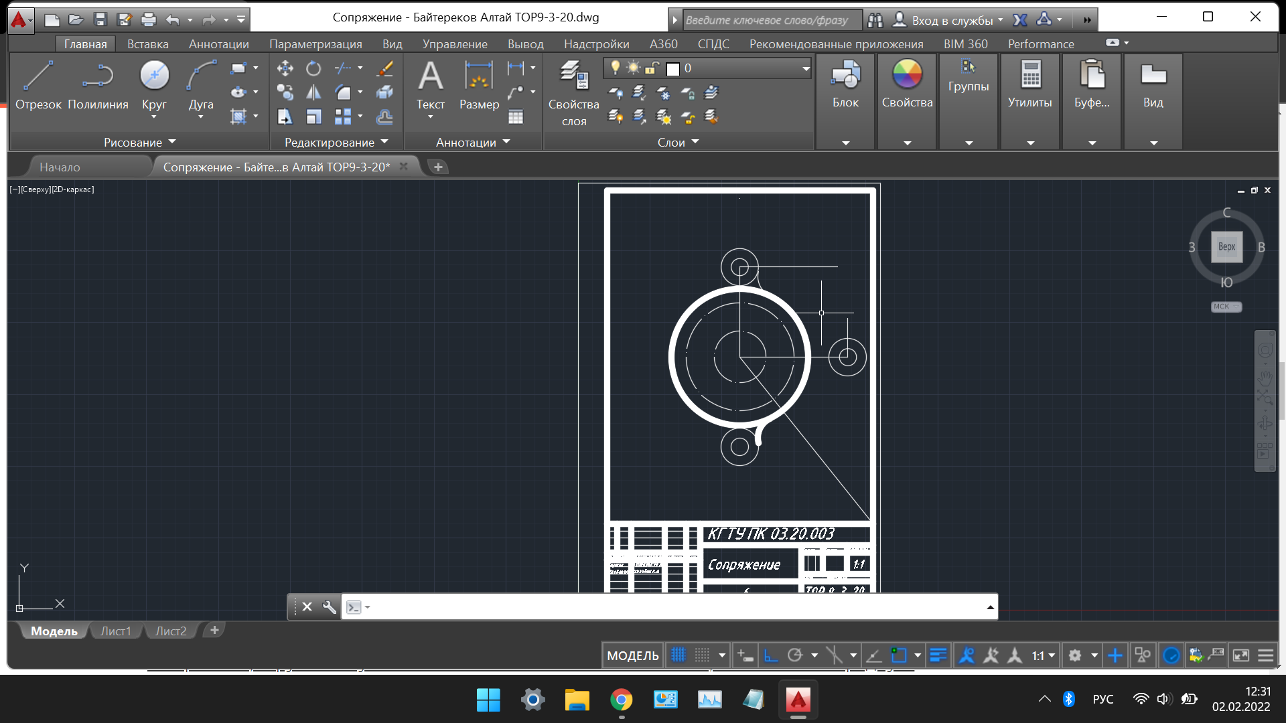Viewport: 1286px width, 723px height.
Task: Expand the Рисование panel
Action: pos(139,142)
